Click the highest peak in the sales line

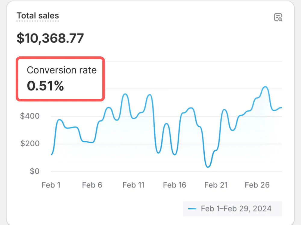(265, 87)
